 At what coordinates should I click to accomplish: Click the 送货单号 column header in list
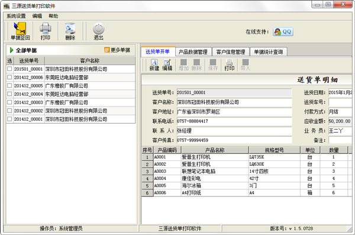(x=29, y=61)
